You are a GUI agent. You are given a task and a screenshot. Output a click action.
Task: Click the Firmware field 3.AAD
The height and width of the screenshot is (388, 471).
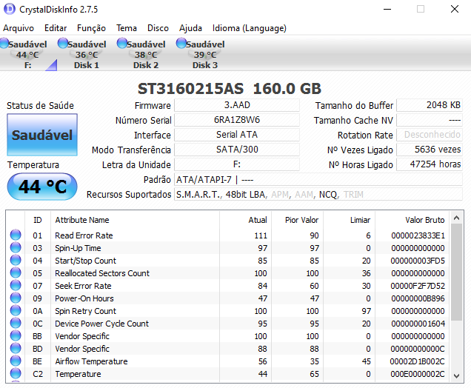pos(237,105)
